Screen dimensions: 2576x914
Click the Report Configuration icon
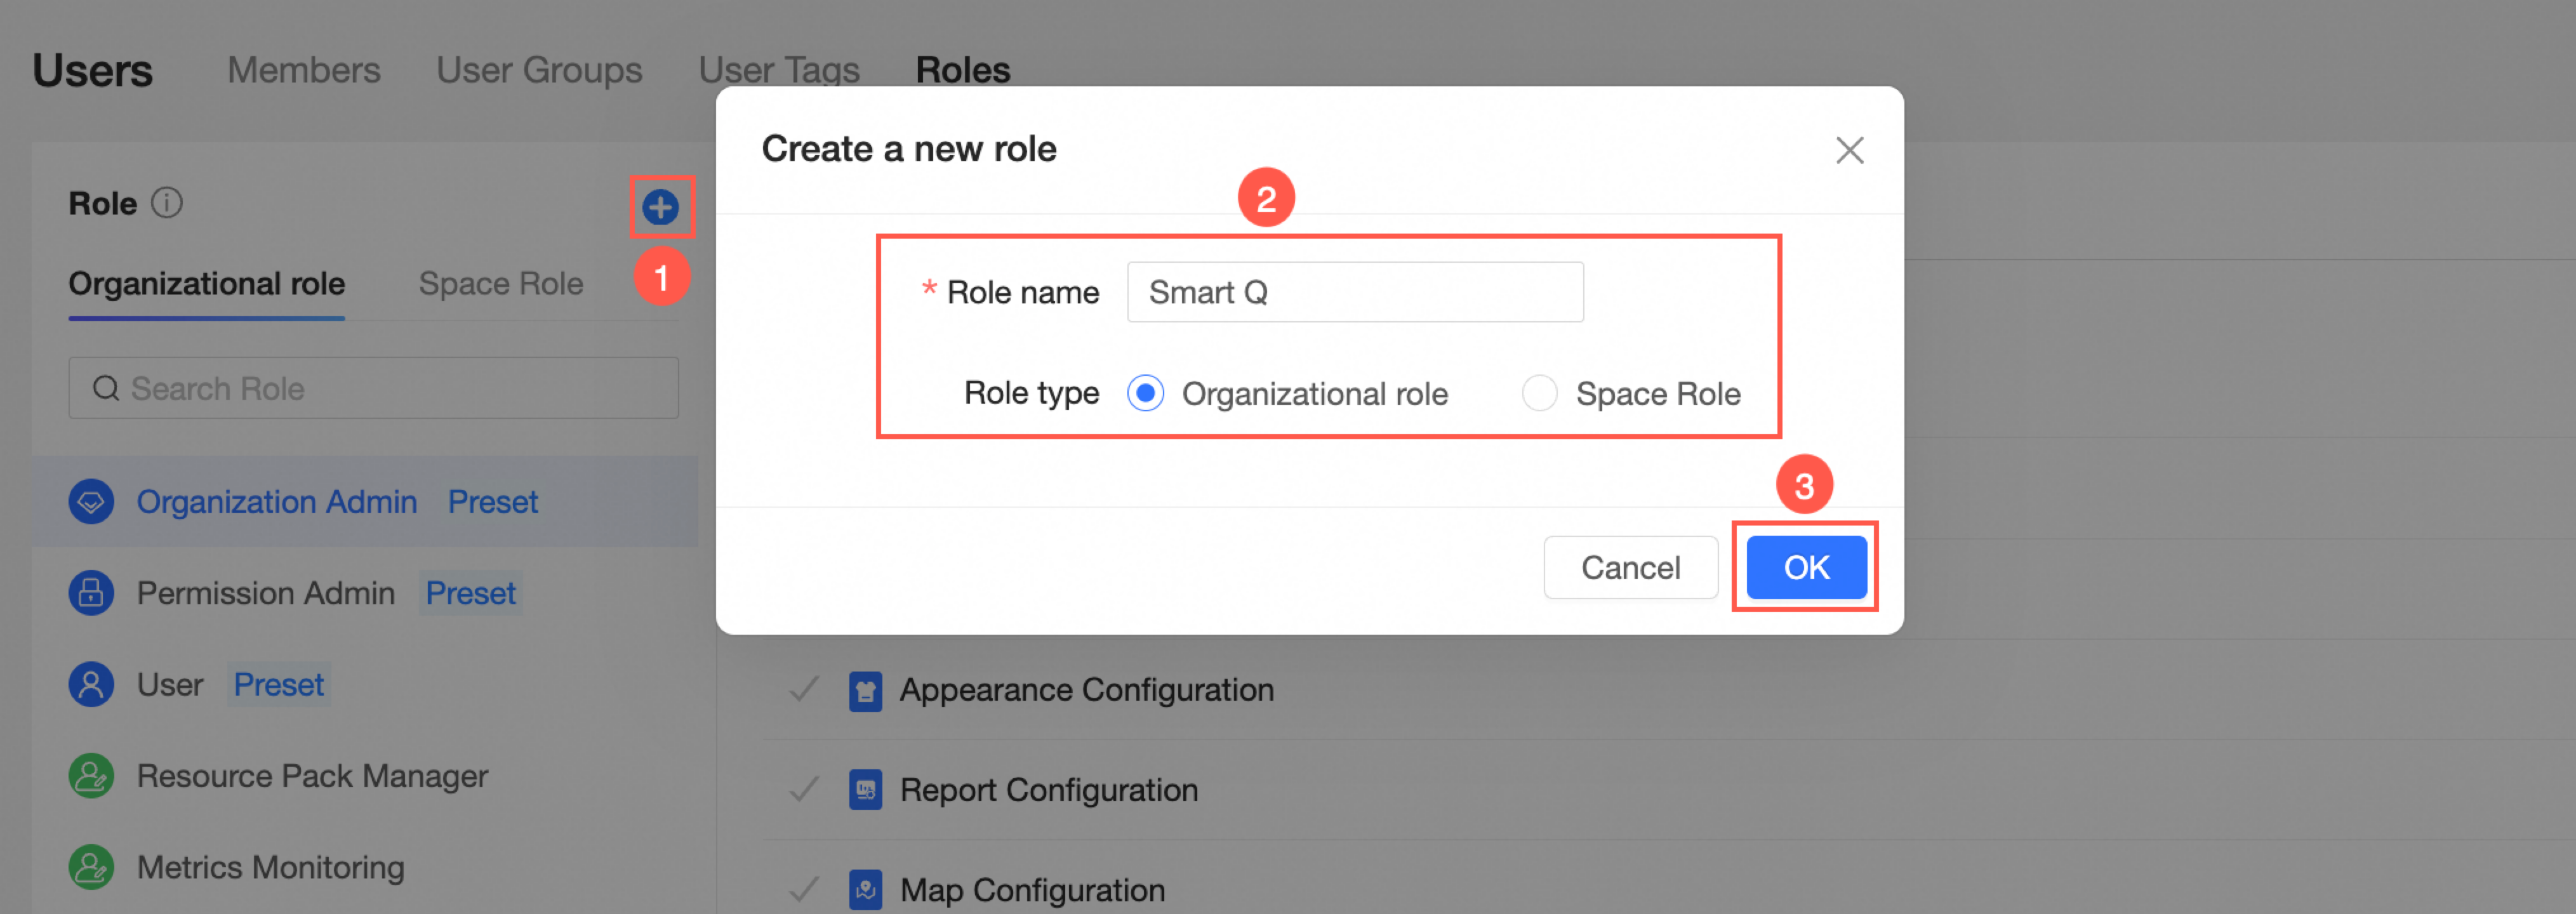[865, 790]
